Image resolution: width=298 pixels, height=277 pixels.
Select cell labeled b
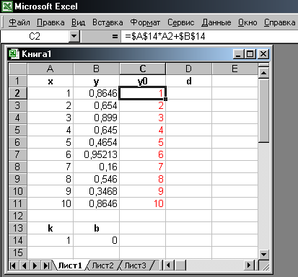(97, 228)
